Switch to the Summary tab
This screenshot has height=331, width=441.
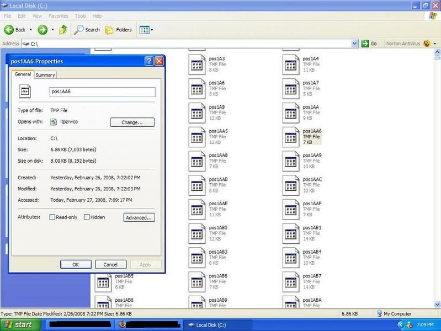point(45,75)
